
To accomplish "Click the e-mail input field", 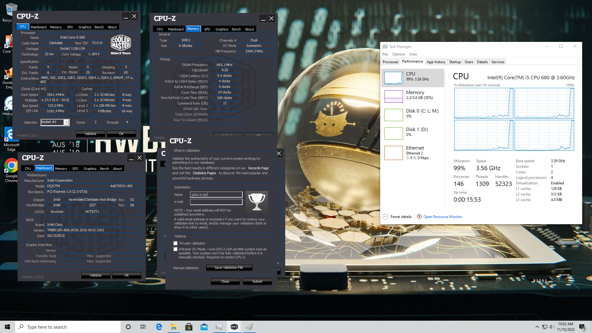I will [x=216, y=202].
